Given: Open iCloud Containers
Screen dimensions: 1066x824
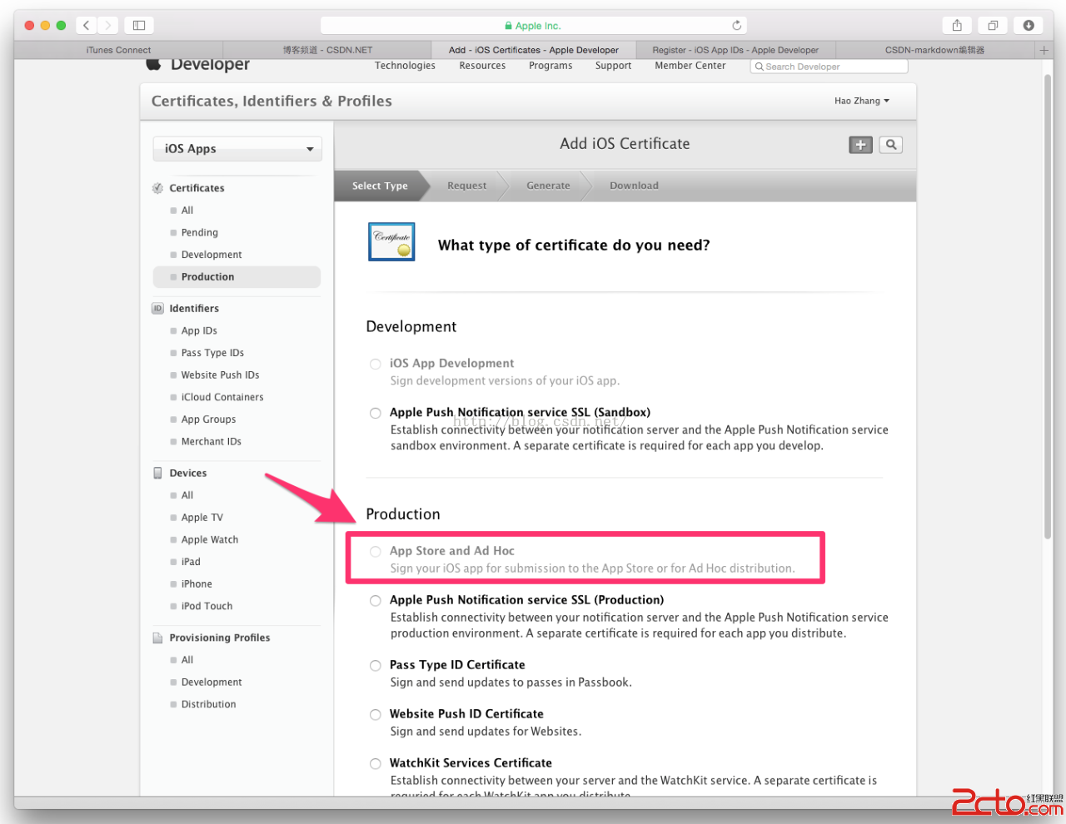Looking at the screenshot, I should coord(222,398).
